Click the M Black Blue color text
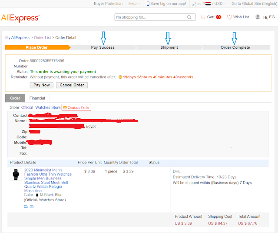 point(51,195)
